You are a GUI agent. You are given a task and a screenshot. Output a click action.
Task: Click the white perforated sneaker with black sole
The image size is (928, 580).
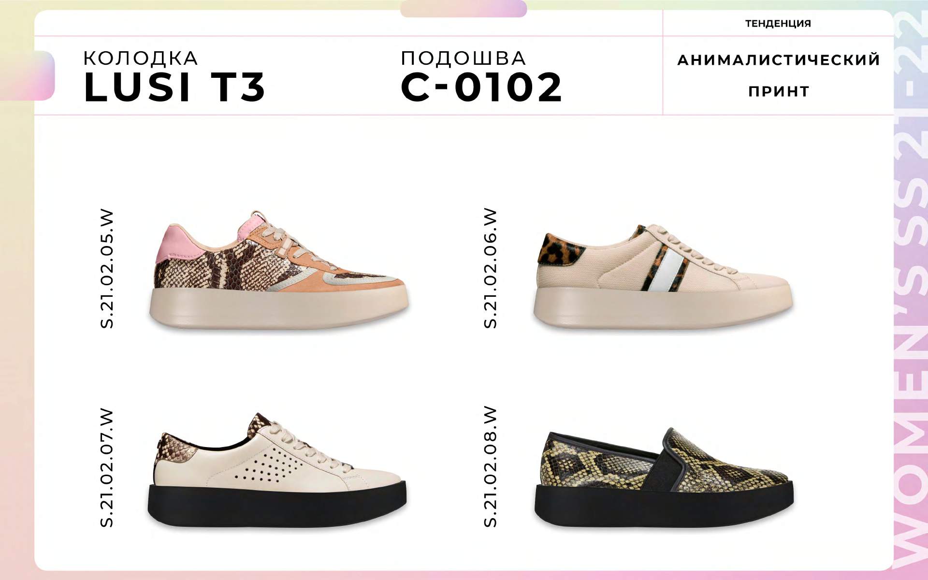[277, 470]
